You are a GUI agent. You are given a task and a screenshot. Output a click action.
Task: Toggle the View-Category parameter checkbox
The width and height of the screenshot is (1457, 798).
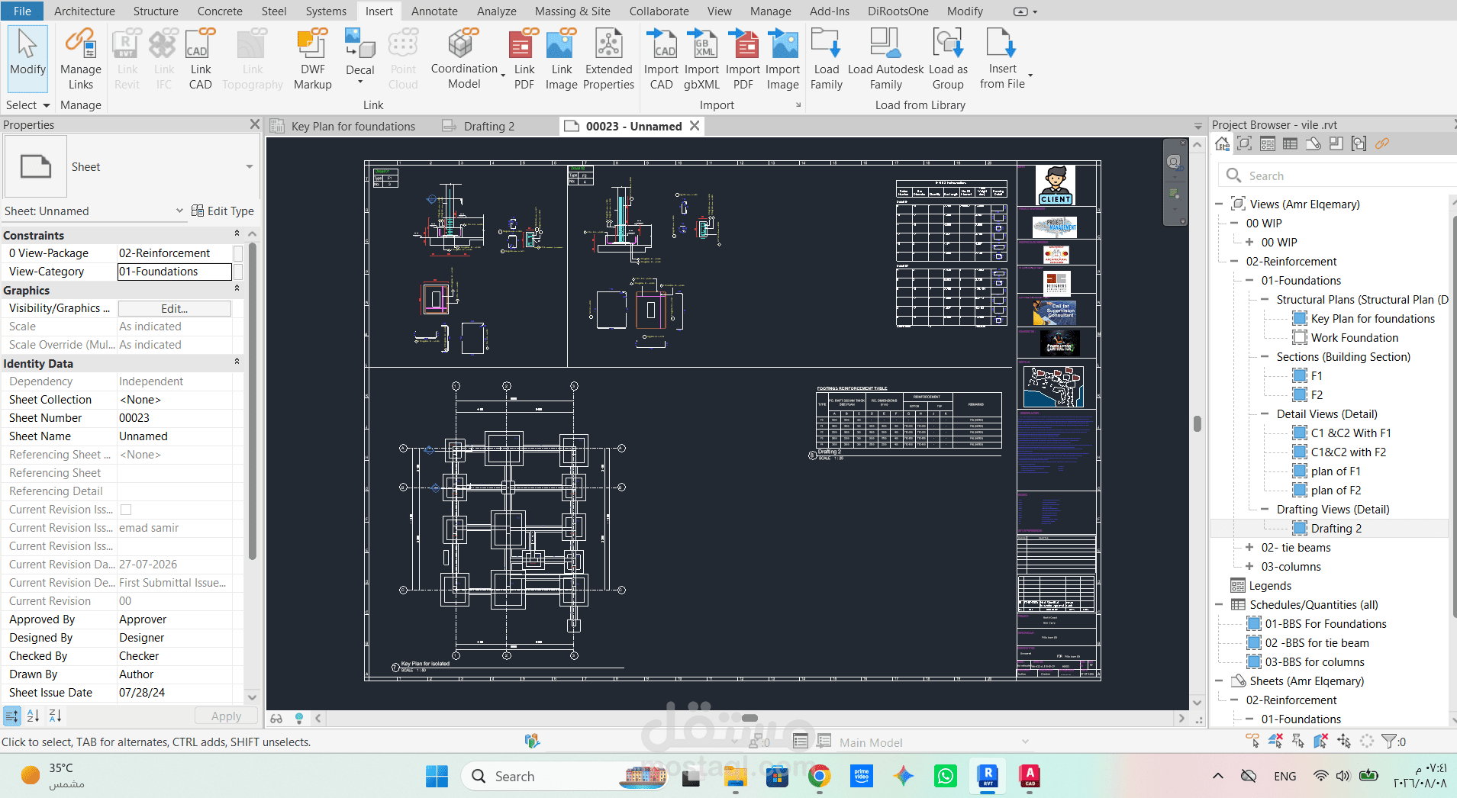(x=238, y=272)
